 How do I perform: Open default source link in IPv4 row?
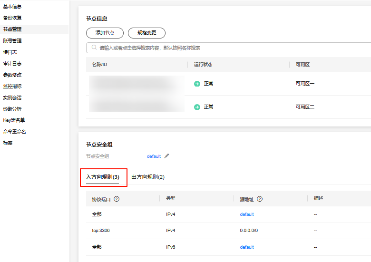247,214
